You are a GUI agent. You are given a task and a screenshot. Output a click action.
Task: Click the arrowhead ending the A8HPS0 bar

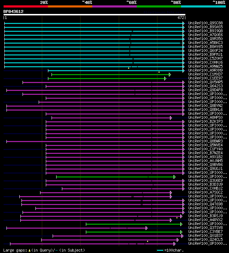(171, 118)
